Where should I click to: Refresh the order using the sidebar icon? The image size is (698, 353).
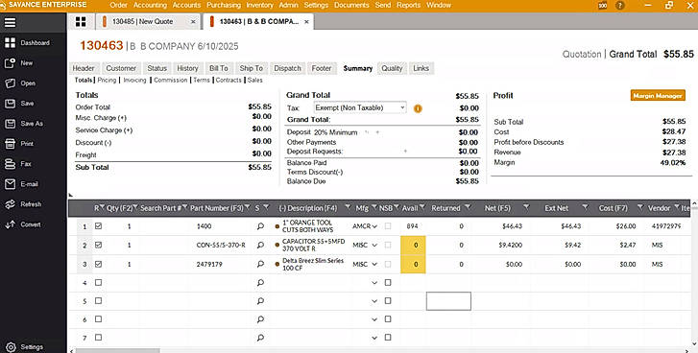[x=10, y=204]
